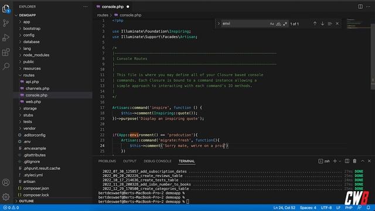
Task: Toggle Match Case in find widget
Action: (x=272, y=23)
